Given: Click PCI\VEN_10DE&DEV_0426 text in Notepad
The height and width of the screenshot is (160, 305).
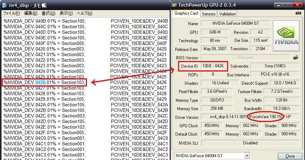Looking at the screenshot, I should click(138, 82).
